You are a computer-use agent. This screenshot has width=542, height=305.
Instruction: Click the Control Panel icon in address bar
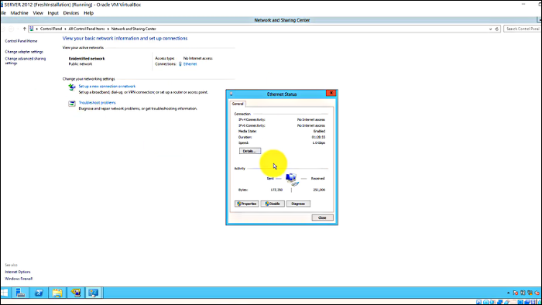coord(32,29)
